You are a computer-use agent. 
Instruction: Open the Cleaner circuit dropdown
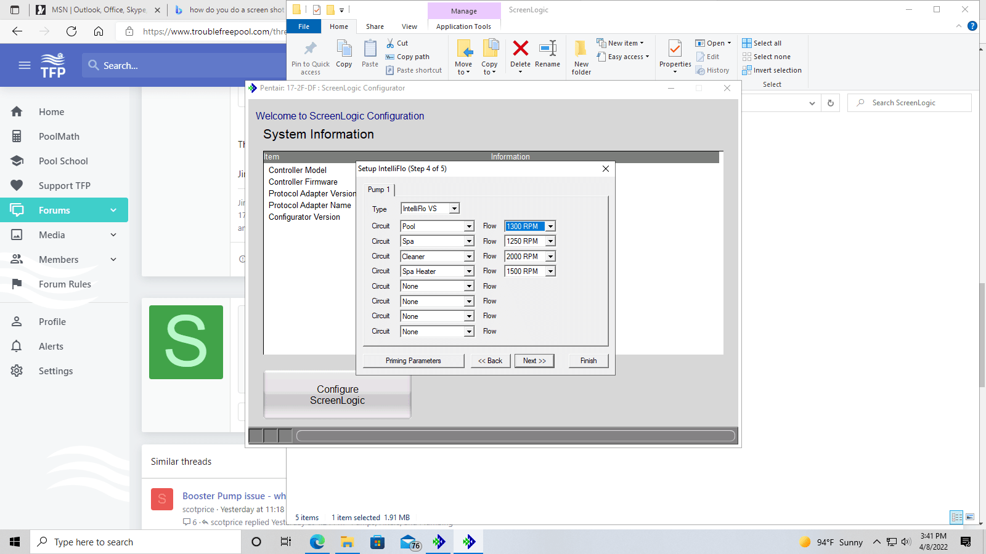[x=469, y=257]
